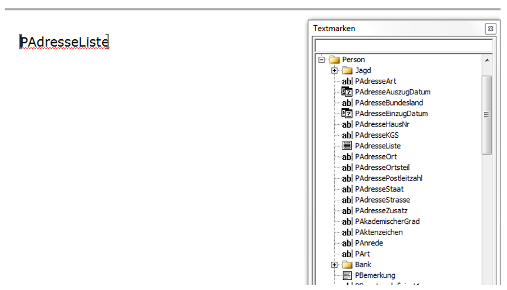Click the PAdresseListe text in the document
This screenshot has height=290, width=507.
(x=65, y=42)
